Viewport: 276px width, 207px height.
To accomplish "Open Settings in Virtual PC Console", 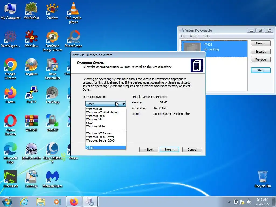I will point(261,51).
